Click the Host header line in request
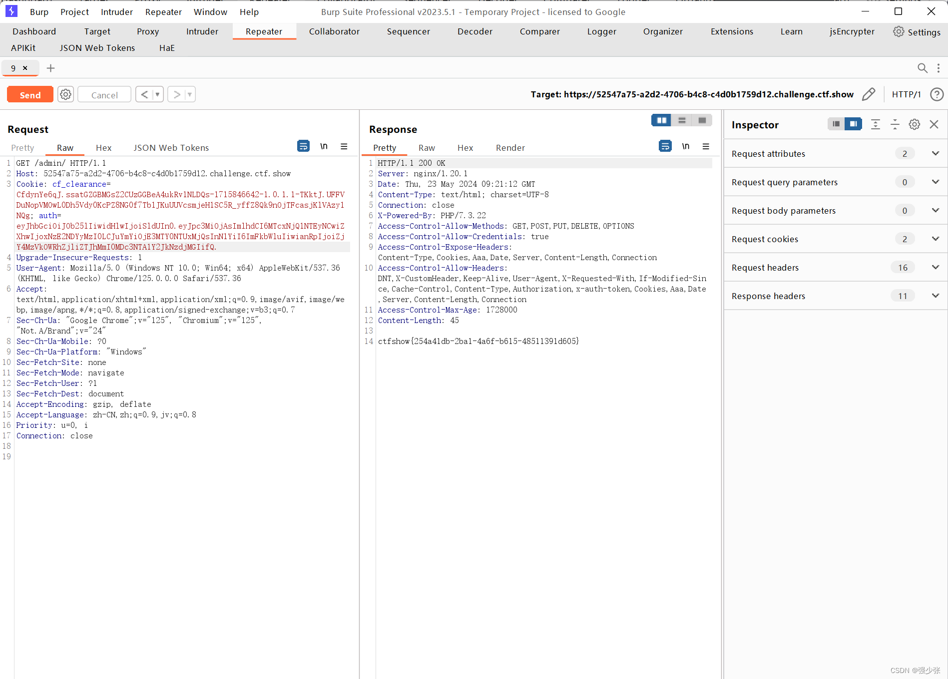The image size is (948, 679). 153,174
